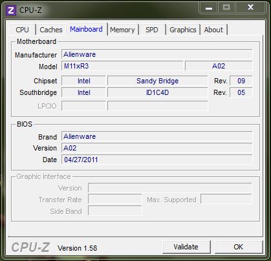Viewport: 271px width, 261px height.
Task: Click the first empty LPCIO field
Action: pyautogui.click(x=83, y=106)
